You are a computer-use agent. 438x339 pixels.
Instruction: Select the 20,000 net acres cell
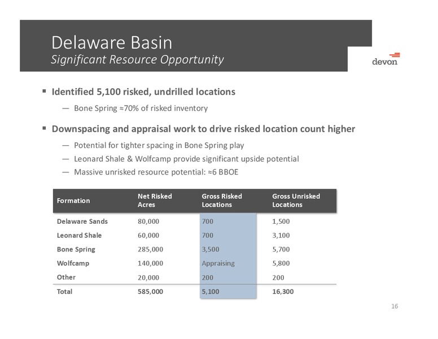click(x=148, y=278)
